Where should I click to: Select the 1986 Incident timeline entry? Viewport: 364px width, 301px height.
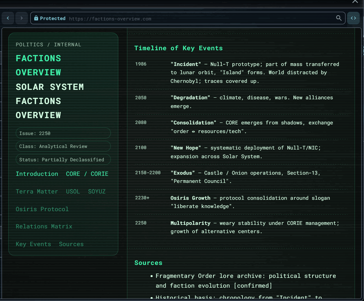coord(241,73)
